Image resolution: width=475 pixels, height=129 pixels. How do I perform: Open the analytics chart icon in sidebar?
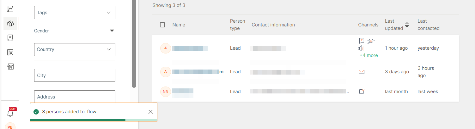click(10, 9)
